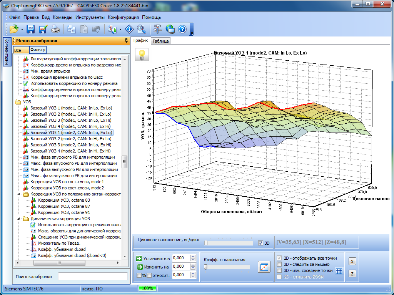Click the open file folder icon
The image size is (394, 295).
[14, 29]
